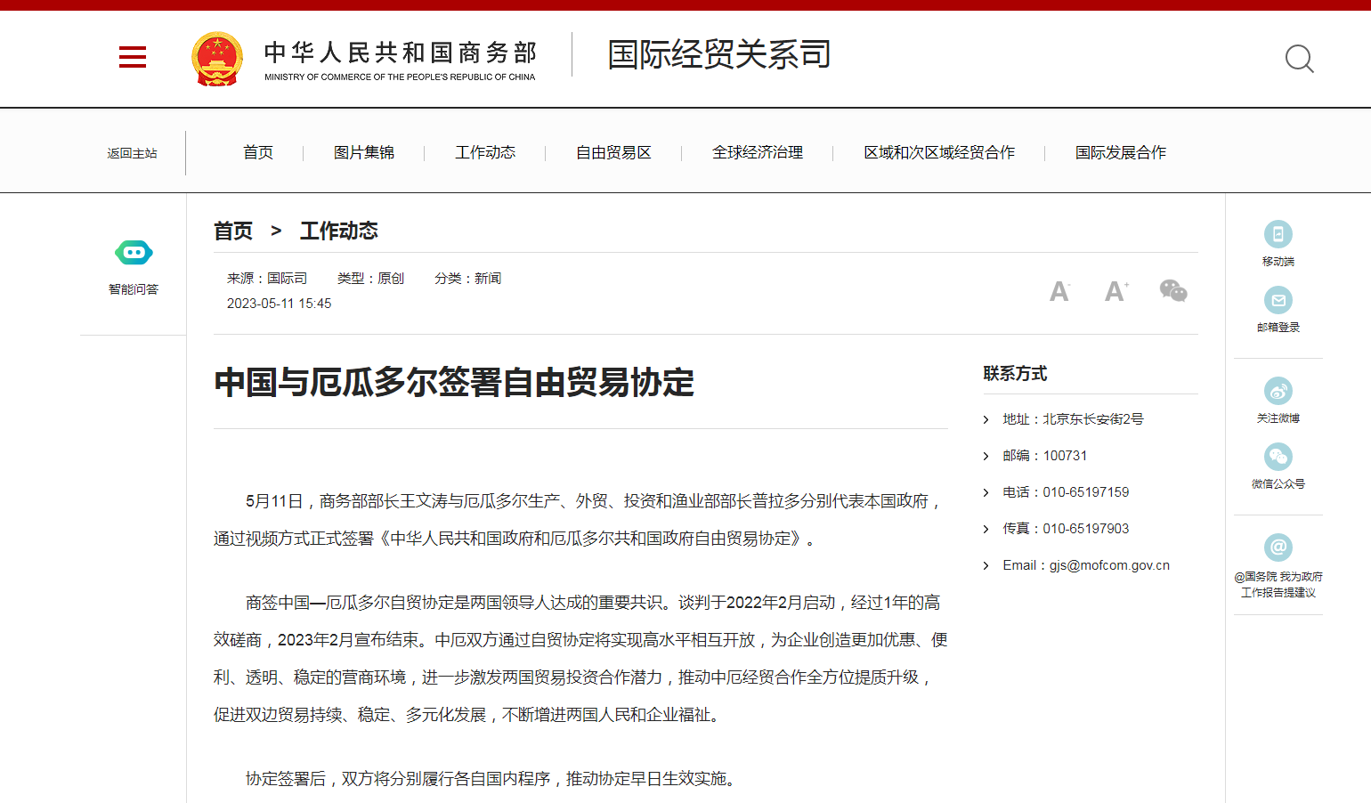Open the 微信公众号 icon
This screenshot has width=1371, height=803.
[x=1278, y=457]
